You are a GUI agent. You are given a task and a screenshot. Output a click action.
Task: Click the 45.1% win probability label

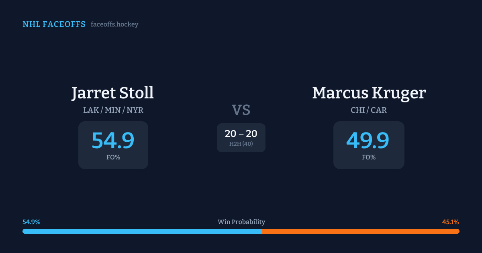point(450,222)
